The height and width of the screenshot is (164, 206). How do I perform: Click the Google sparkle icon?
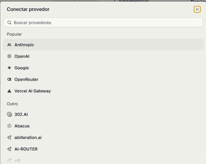(9, 68)
